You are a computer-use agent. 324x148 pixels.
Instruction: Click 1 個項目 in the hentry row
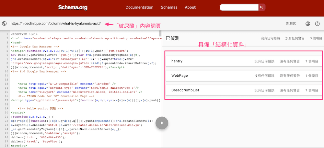pos(312,61)
